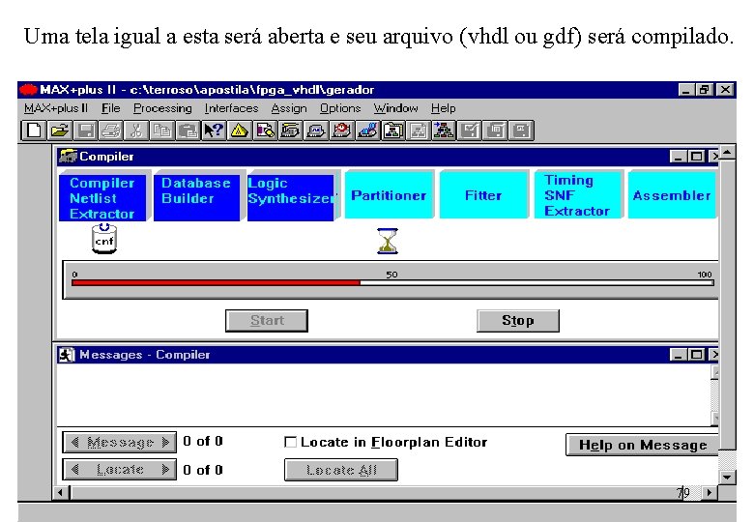Click the Messages - Compiler title bar

pos(388,355)
